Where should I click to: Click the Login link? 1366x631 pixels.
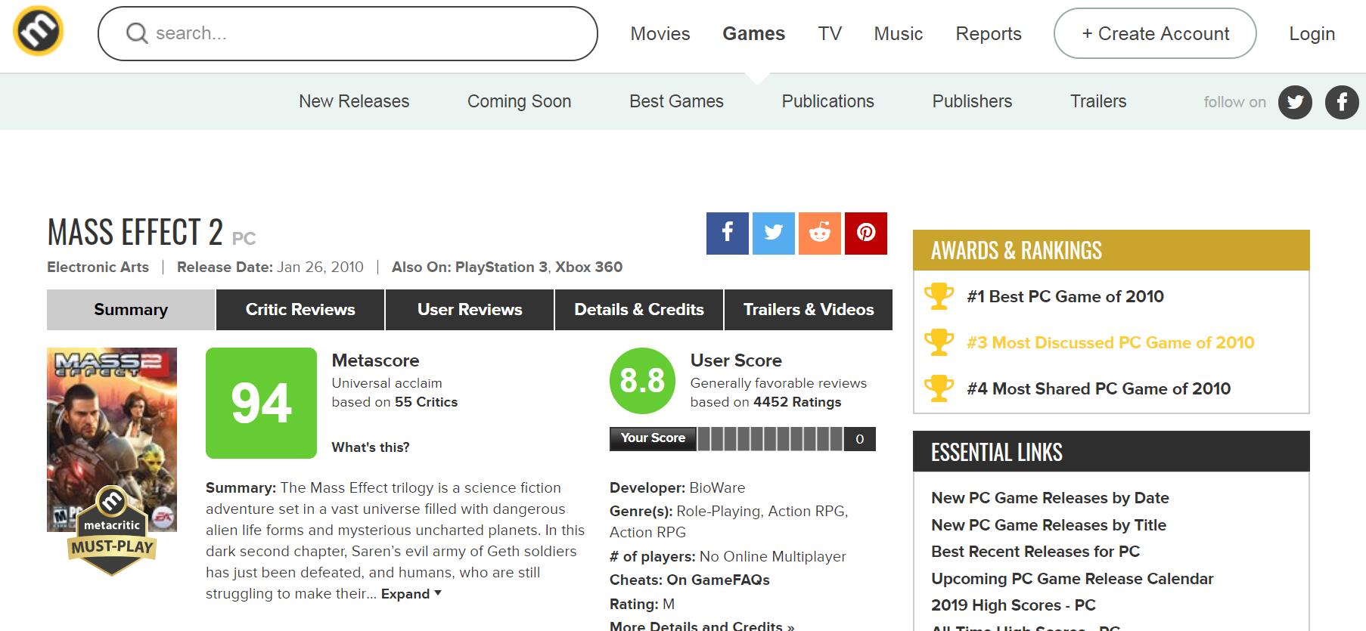[x=1312, y=33]
